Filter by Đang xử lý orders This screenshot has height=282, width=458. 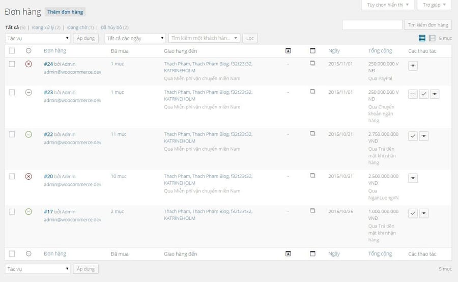pyautogui.click(x=46, y=27)
